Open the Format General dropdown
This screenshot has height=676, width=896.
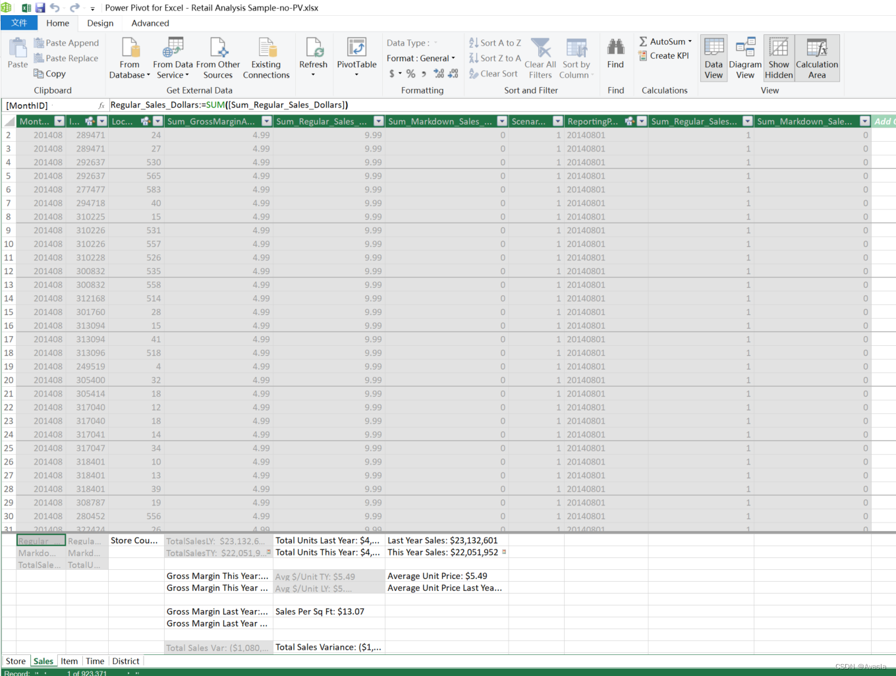[421, 58]
